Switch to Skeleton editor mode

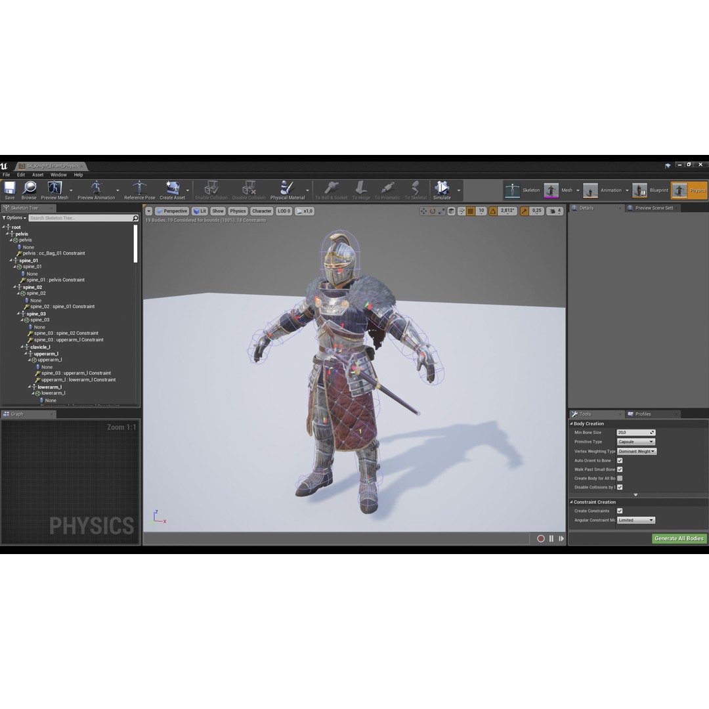tap(523, 190)
